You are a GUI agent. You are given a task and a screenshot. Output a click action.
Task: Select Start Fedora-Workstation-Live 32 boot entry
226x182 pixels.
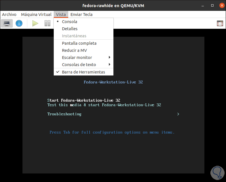click(x=84, y=100)
